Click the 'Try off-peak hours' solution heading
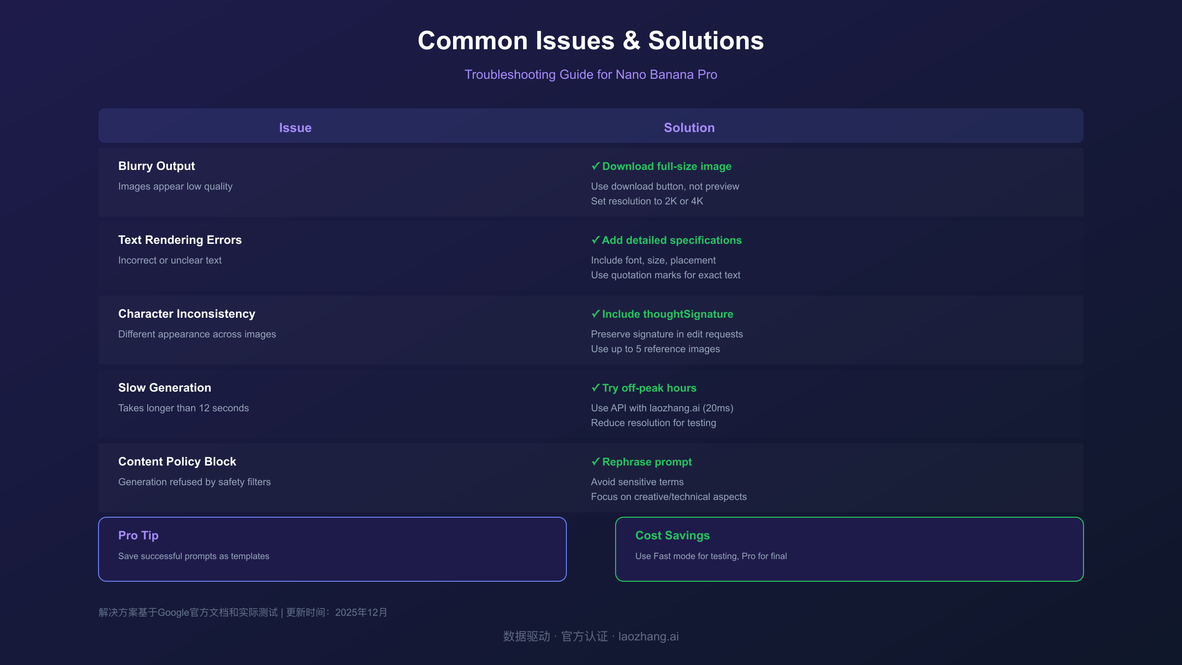The height and width of the screenshot is (665, 1182). pyautogui.click(x=649, y=388)
